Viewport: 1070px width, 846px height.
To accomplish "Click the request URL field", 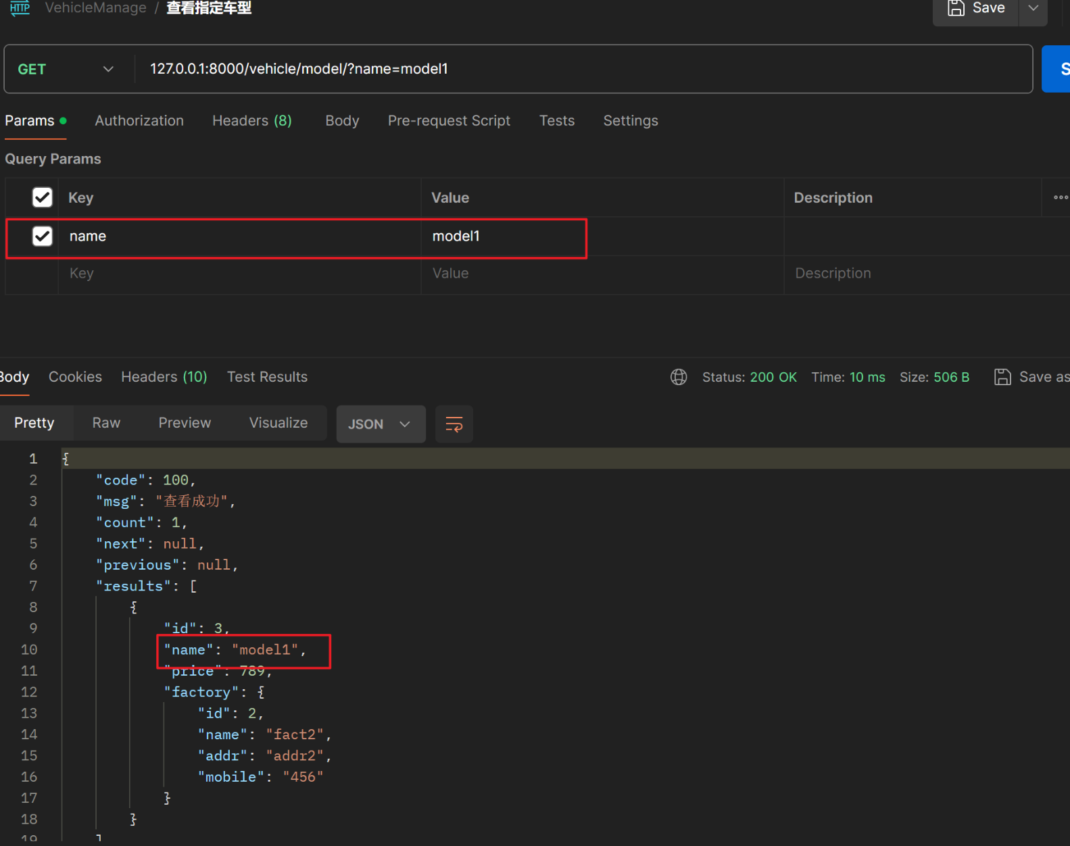I will click(583, 69).
